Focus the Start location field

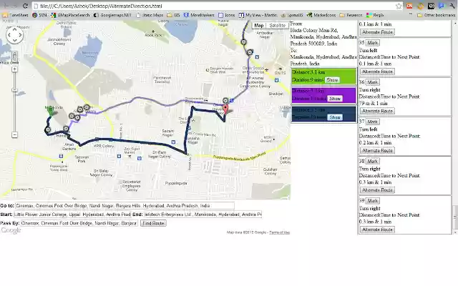(72, 214)
